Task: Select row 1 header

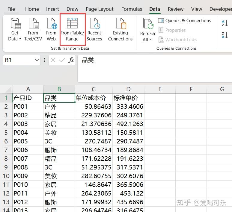Action: [x=6, y=98]
